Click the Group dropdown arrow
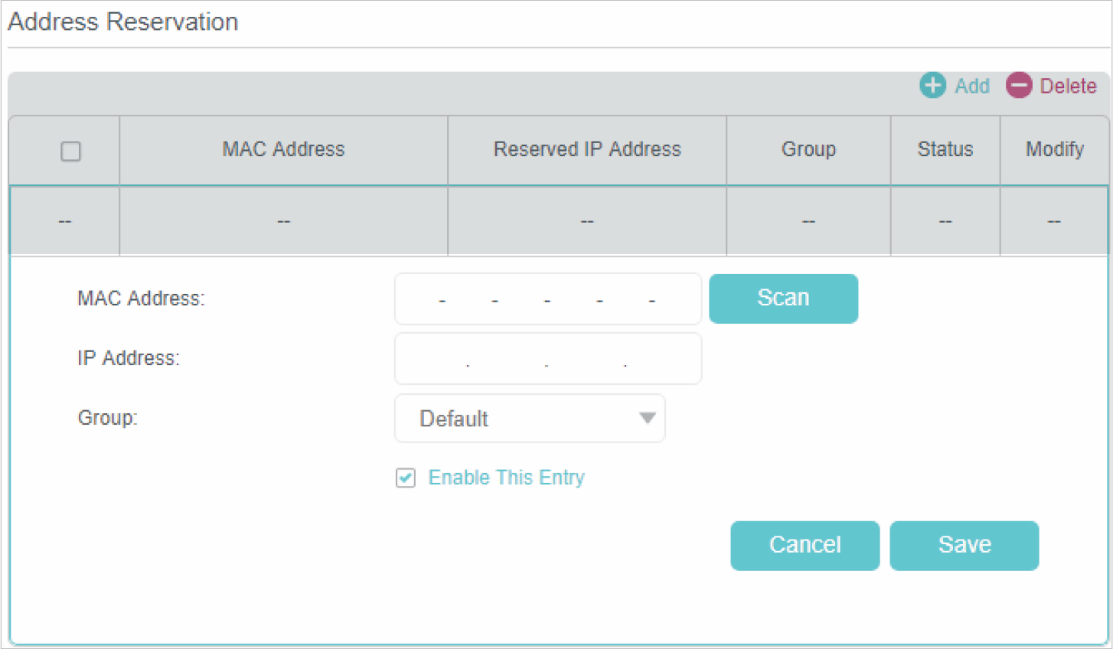Image resolution: width=1113 pixels, height=649 pixels. tap(648, 418)
